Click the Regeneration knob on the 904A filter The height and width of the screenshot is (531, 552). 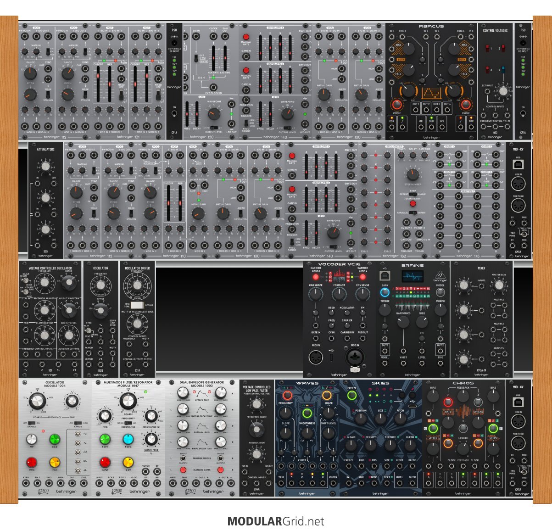coord(256,454)
